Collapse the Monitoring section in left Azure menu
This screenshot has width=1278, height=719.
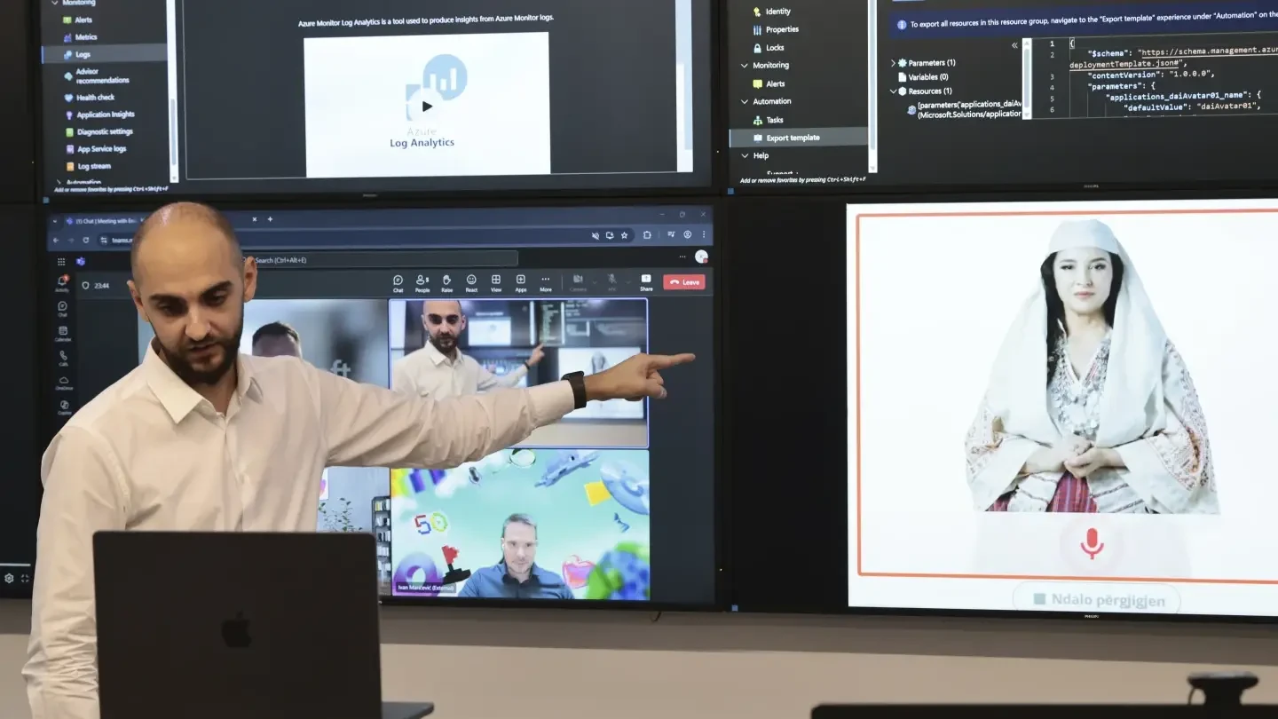54,3
